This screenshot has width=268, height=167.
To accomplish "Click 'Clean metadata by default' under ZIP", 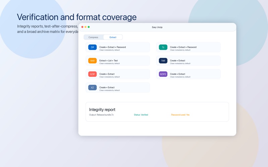I will point(110,50).
